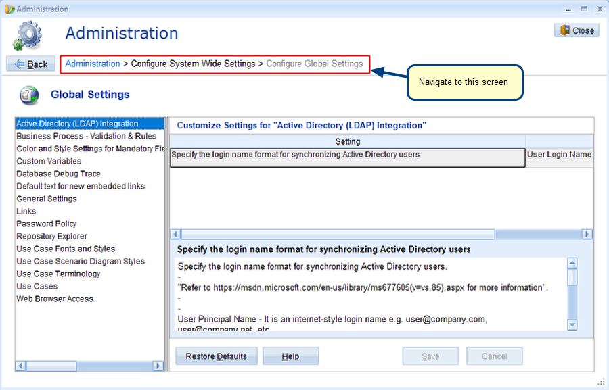Go to Configure System Wide Settings breadcrumb
Image resolution: width=609 pixels, height=390 pixels.
pyautogui.click(x=193, y=64)
